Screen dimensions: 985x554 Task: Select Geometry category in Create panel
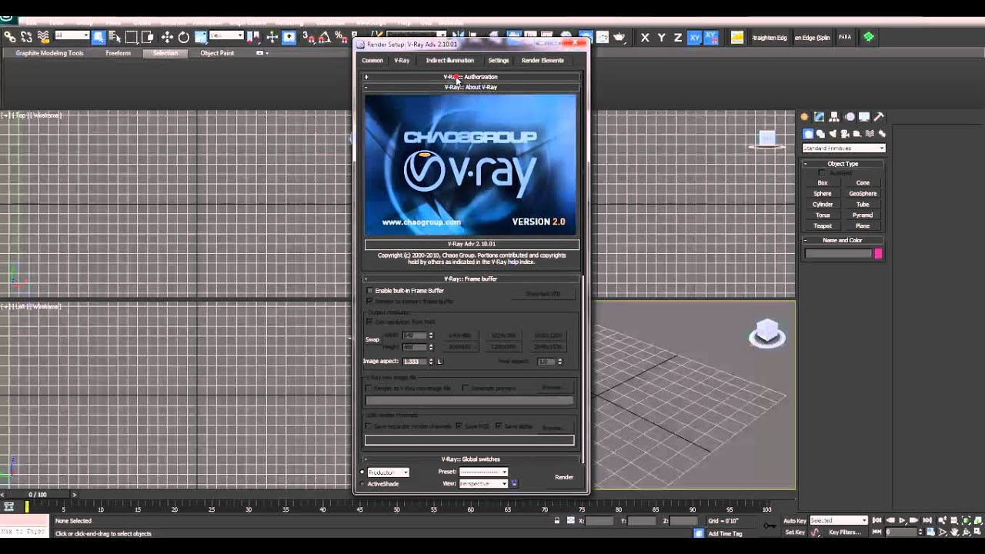pyautogui.click(x=809, y=134)
